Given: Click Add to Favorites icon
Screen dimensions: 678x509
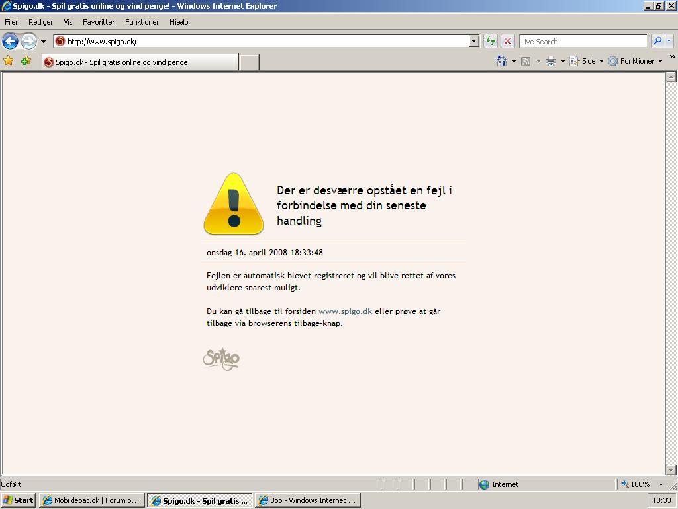Looking at the screenshot, I should (x=26, y=61).
